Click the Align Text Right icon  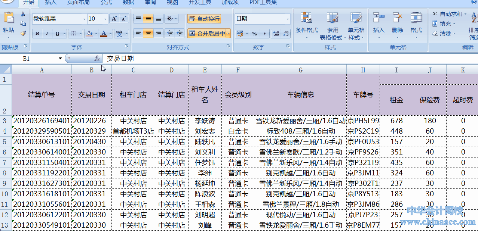coord(159,33)
